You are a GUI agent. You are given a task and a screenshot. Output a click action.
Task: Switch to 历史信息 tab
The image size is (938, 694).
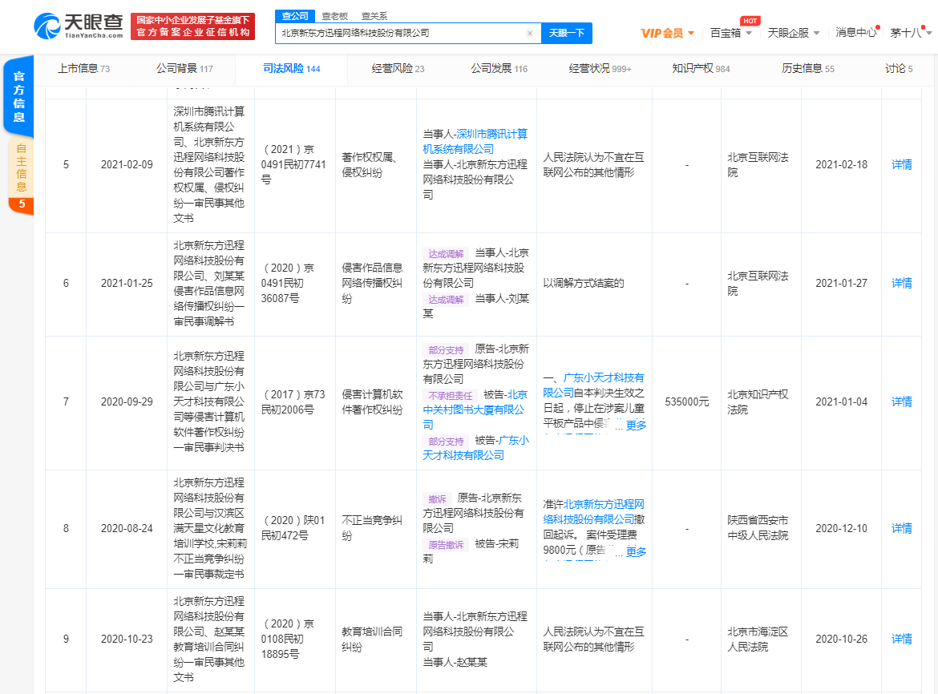[x=807, y=69]
